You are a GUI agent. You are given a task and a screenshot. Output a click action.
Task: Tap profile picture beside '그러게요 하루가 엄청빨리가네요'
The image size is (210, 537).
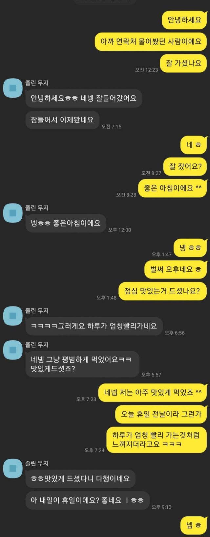click(x=13, y=316)
